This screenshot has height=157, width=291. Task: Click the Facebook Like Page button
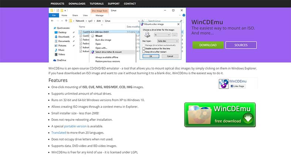(237, 86)
